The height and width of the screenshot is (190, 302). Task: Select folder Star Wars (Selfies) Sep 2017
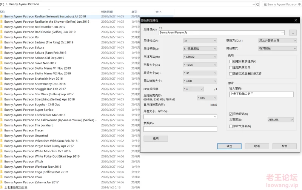click(39, 94)
